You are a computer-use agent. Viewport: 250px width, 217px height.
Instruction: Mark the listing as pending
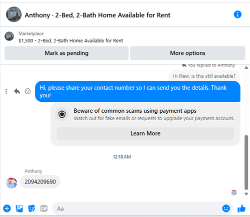66,53
